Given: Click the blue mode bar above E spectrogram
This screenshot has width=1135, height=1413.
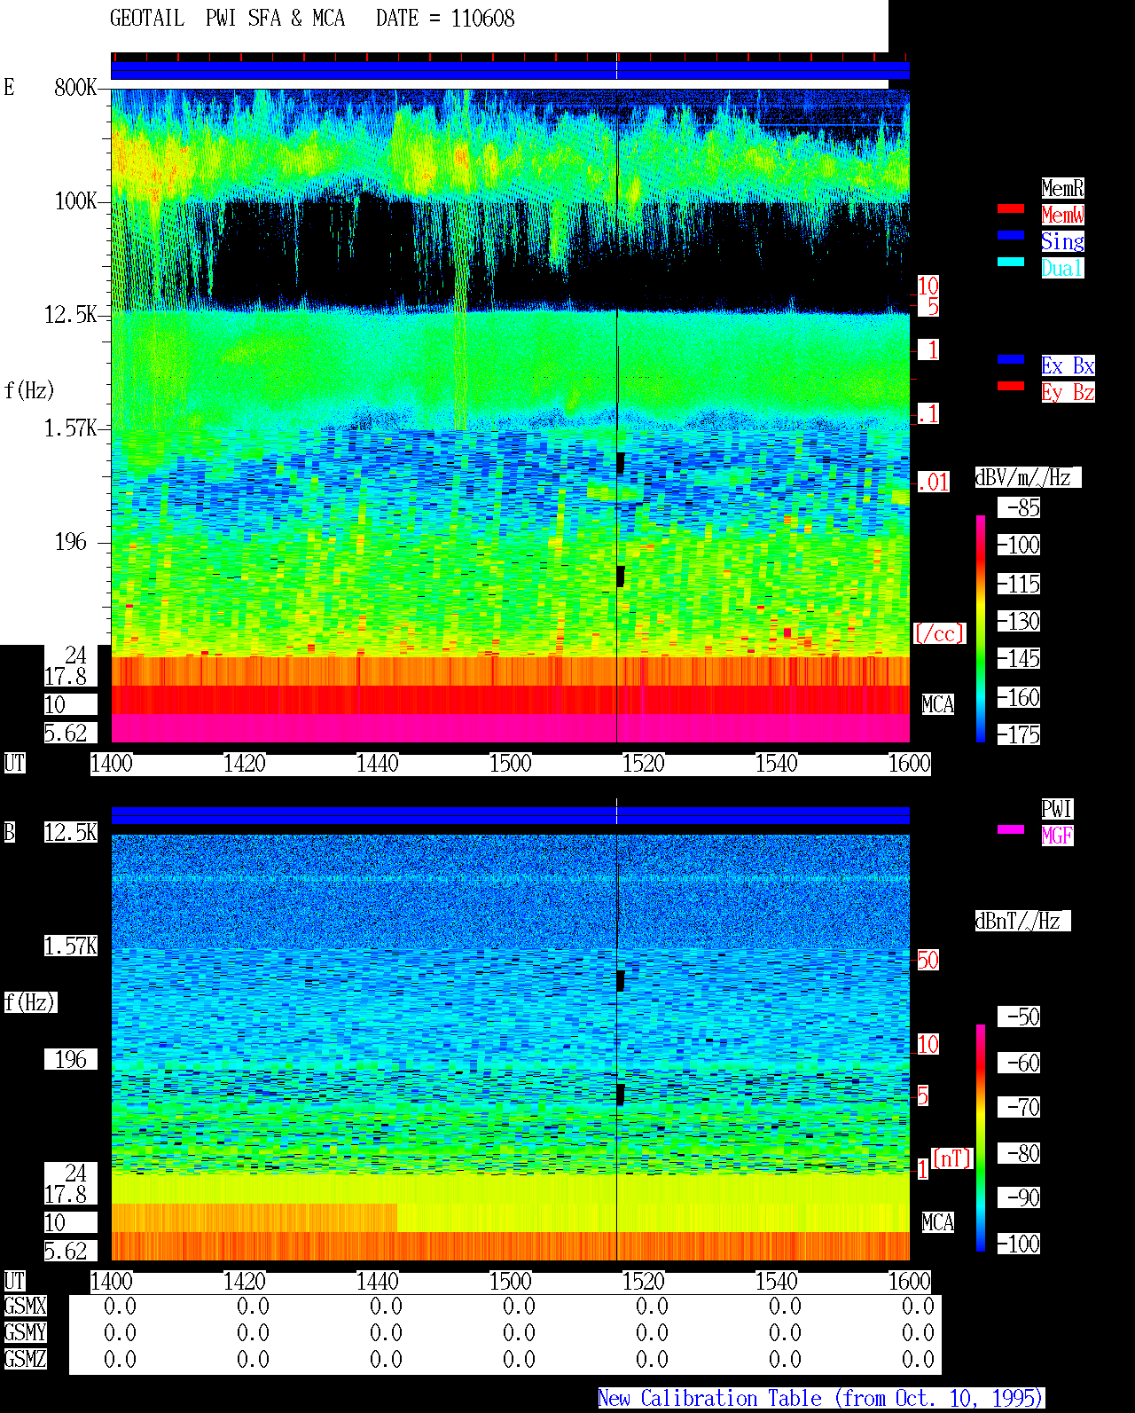Looking at the screenshot, I should pyautogui.click(x=510, y=70).
